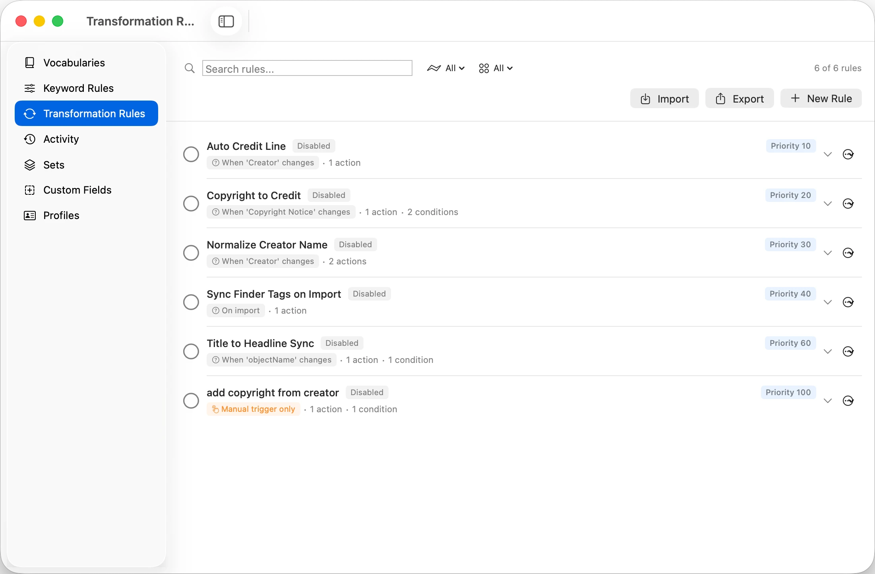Screen dimensions: 875x574
Task: Enable the Copyright to Credit rule
Action: (x=191, y=204)
